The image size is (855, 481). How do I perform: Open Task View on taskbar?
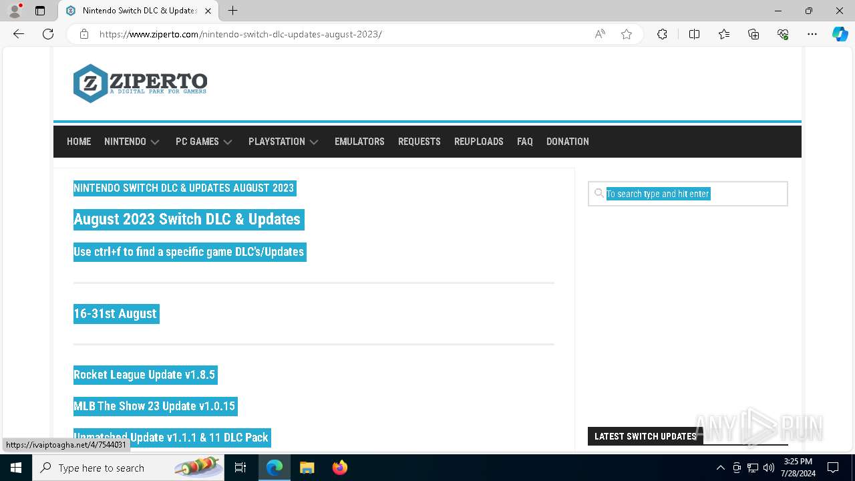point(241,468)
